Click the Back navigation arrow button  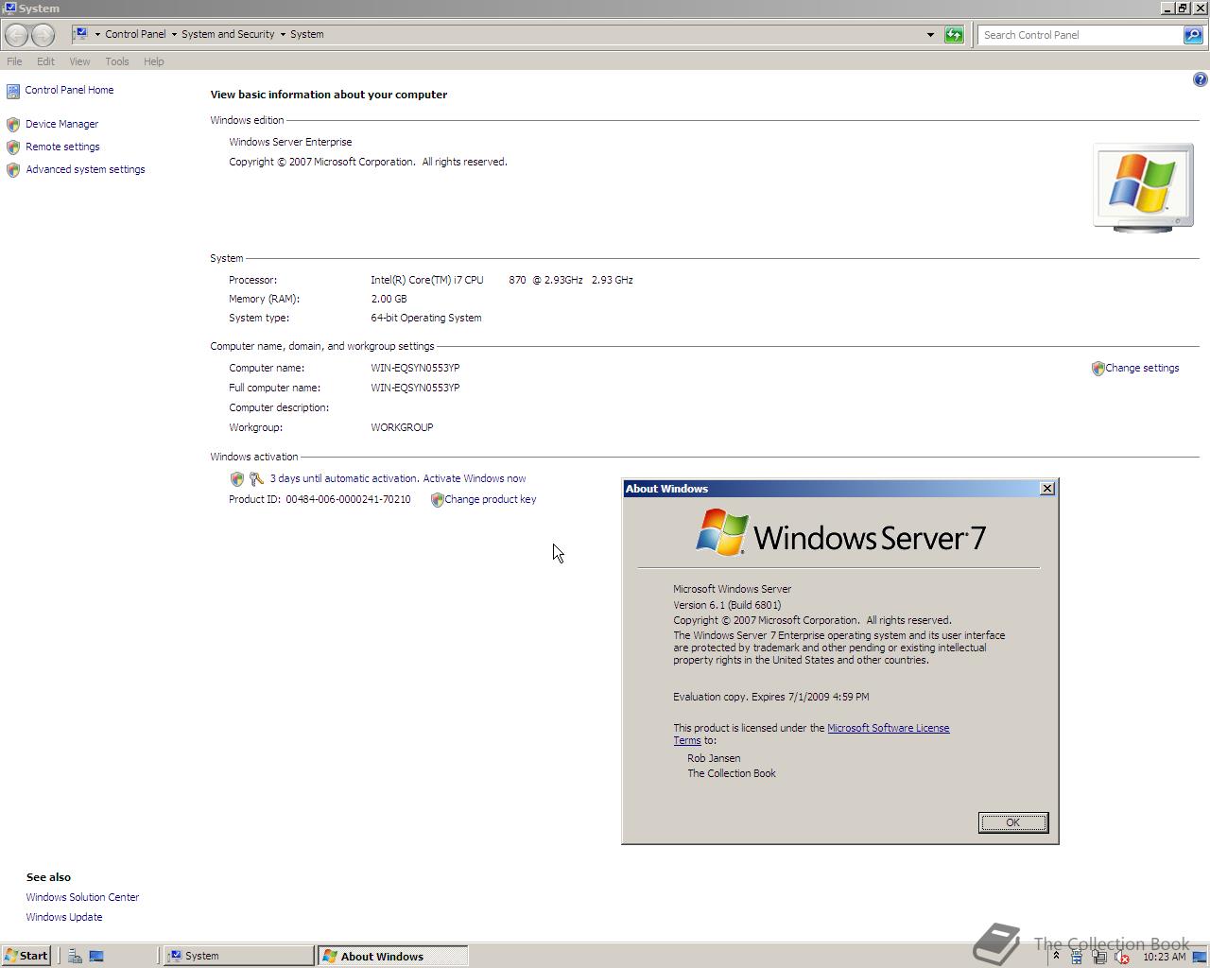point(16,35)
